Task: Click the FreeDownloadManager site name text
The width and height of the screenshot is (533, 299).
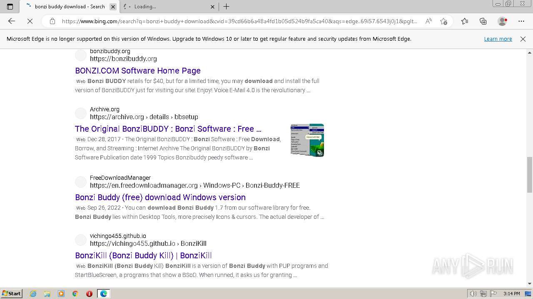Action: (x=120, y=178)
